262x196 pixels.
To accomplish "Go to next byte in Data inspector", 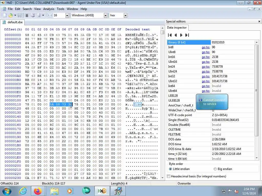I will click(x=181, y=35).
